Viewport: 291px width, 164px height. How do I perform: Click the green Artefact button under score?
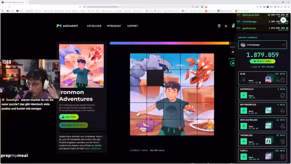(x=262, y=61)
